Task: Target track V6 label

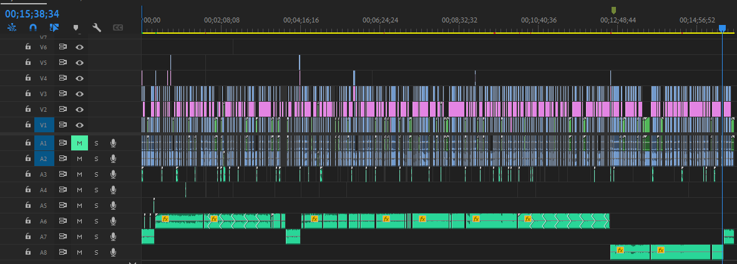Action: [44, 47]
